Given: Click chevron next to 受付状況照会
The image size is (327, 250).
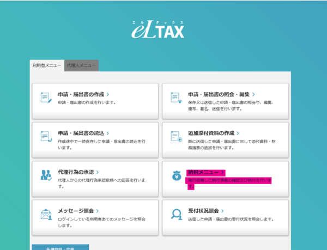Looking at the screenshot, I should tap(222, 211).
